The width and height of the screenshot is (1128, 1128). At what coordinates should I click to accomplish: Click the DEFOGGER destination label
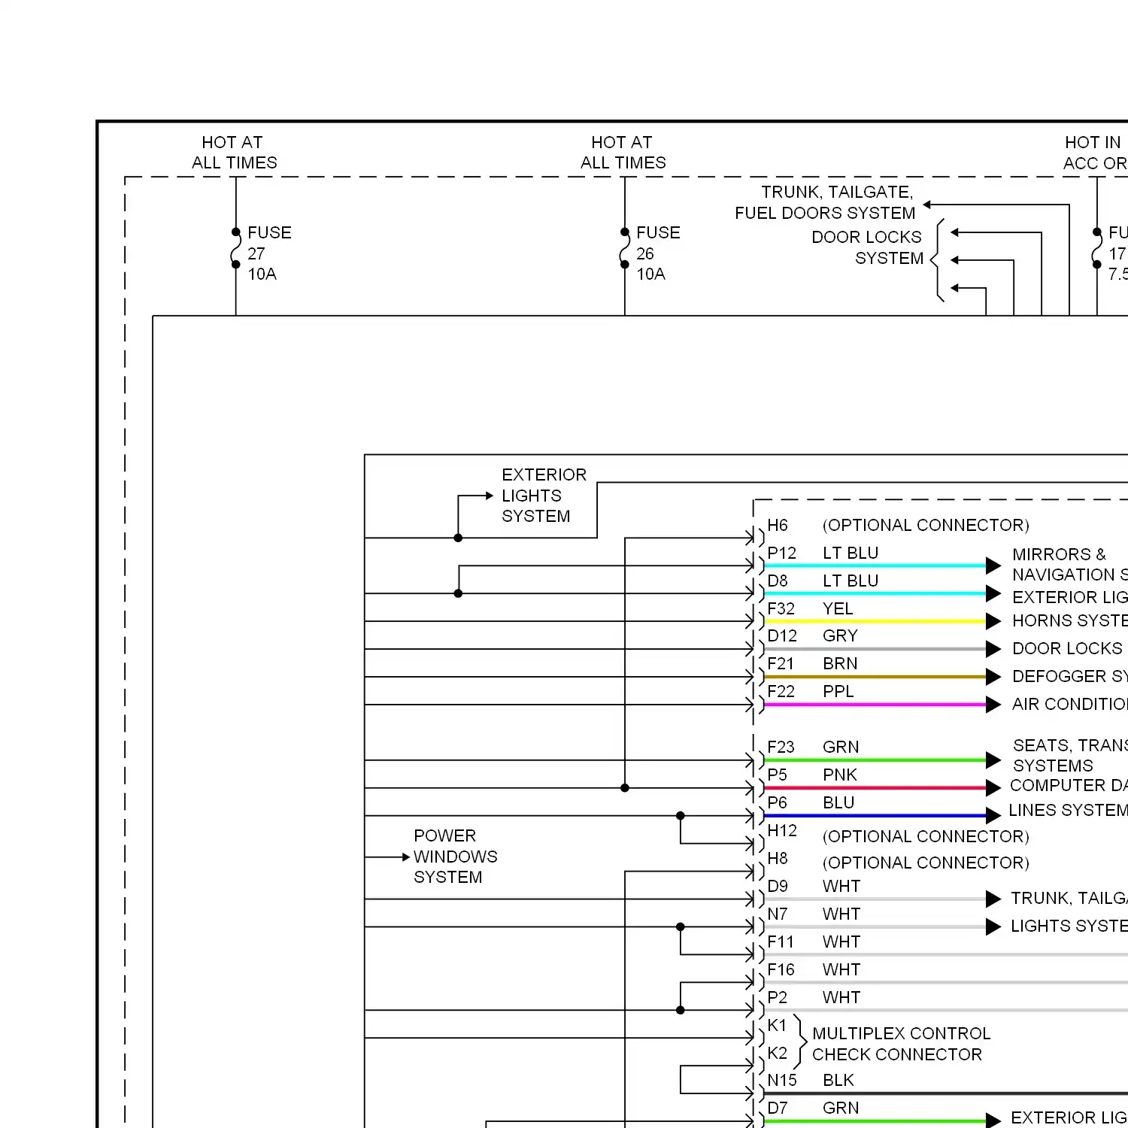tap(1069, 676)
